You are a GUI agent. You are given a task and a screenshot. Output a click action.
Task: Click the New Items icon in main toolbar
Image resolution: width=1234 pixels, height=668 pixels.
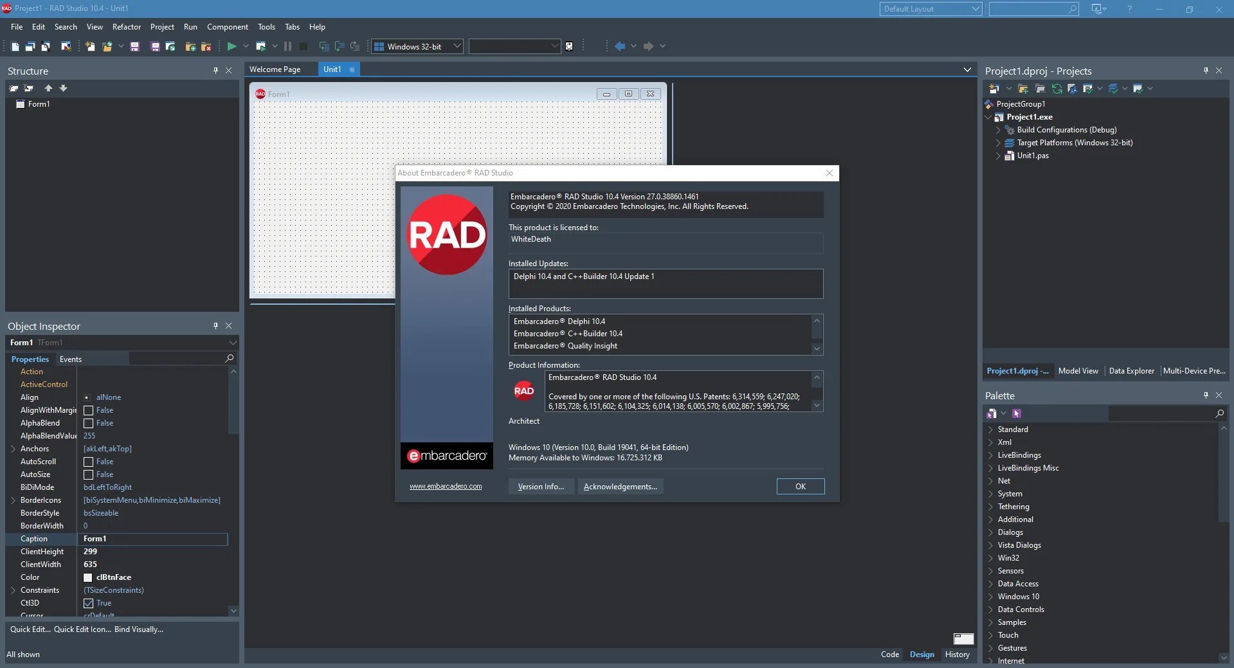pyautogui.click(x=90, y=46)
